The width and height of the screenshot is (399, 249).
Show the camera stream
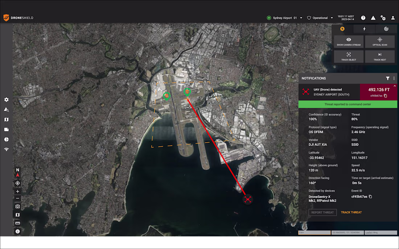click(349, 42)
